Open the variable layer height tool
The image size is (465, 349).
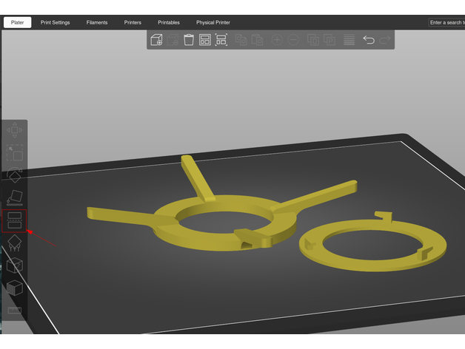point(349,40)
